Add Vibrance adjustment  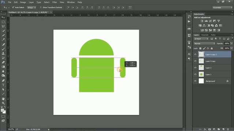pos(219,21)
